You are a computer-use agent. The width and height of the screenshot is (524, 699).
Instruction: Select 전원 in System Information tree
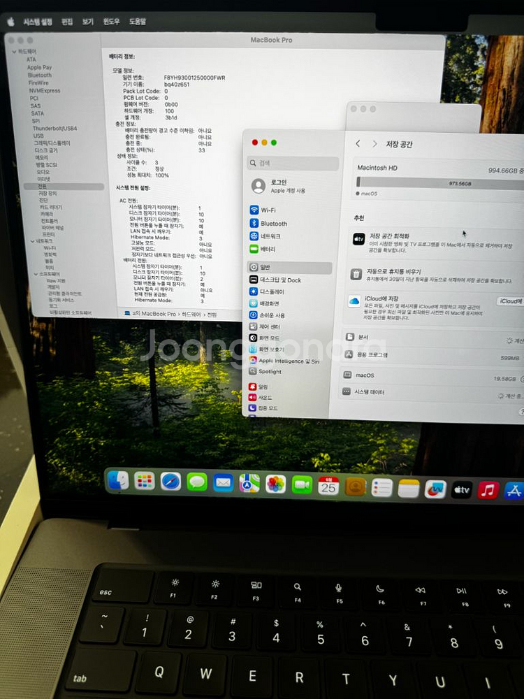tap(64, 187)
